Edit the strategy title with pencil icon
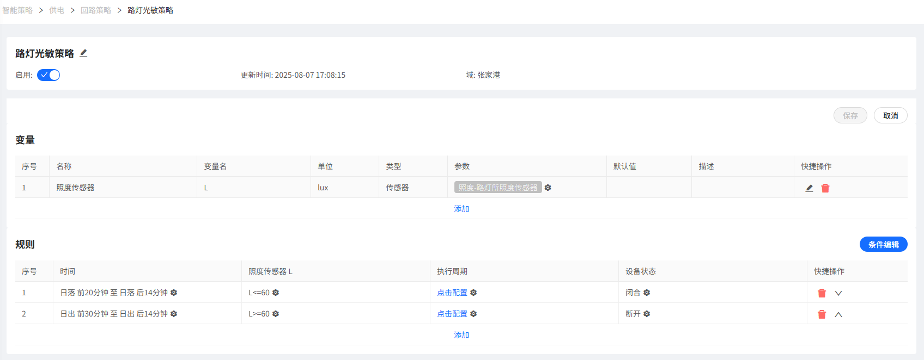 pyautogui.click(x=83, y=53)
